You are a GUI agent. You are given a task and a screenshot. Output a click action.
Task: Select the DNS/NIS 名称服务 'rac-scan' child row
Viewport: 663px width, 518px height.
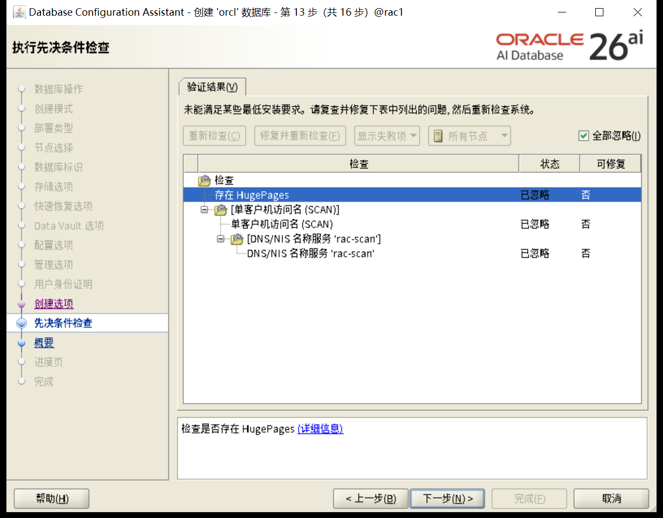412,253
